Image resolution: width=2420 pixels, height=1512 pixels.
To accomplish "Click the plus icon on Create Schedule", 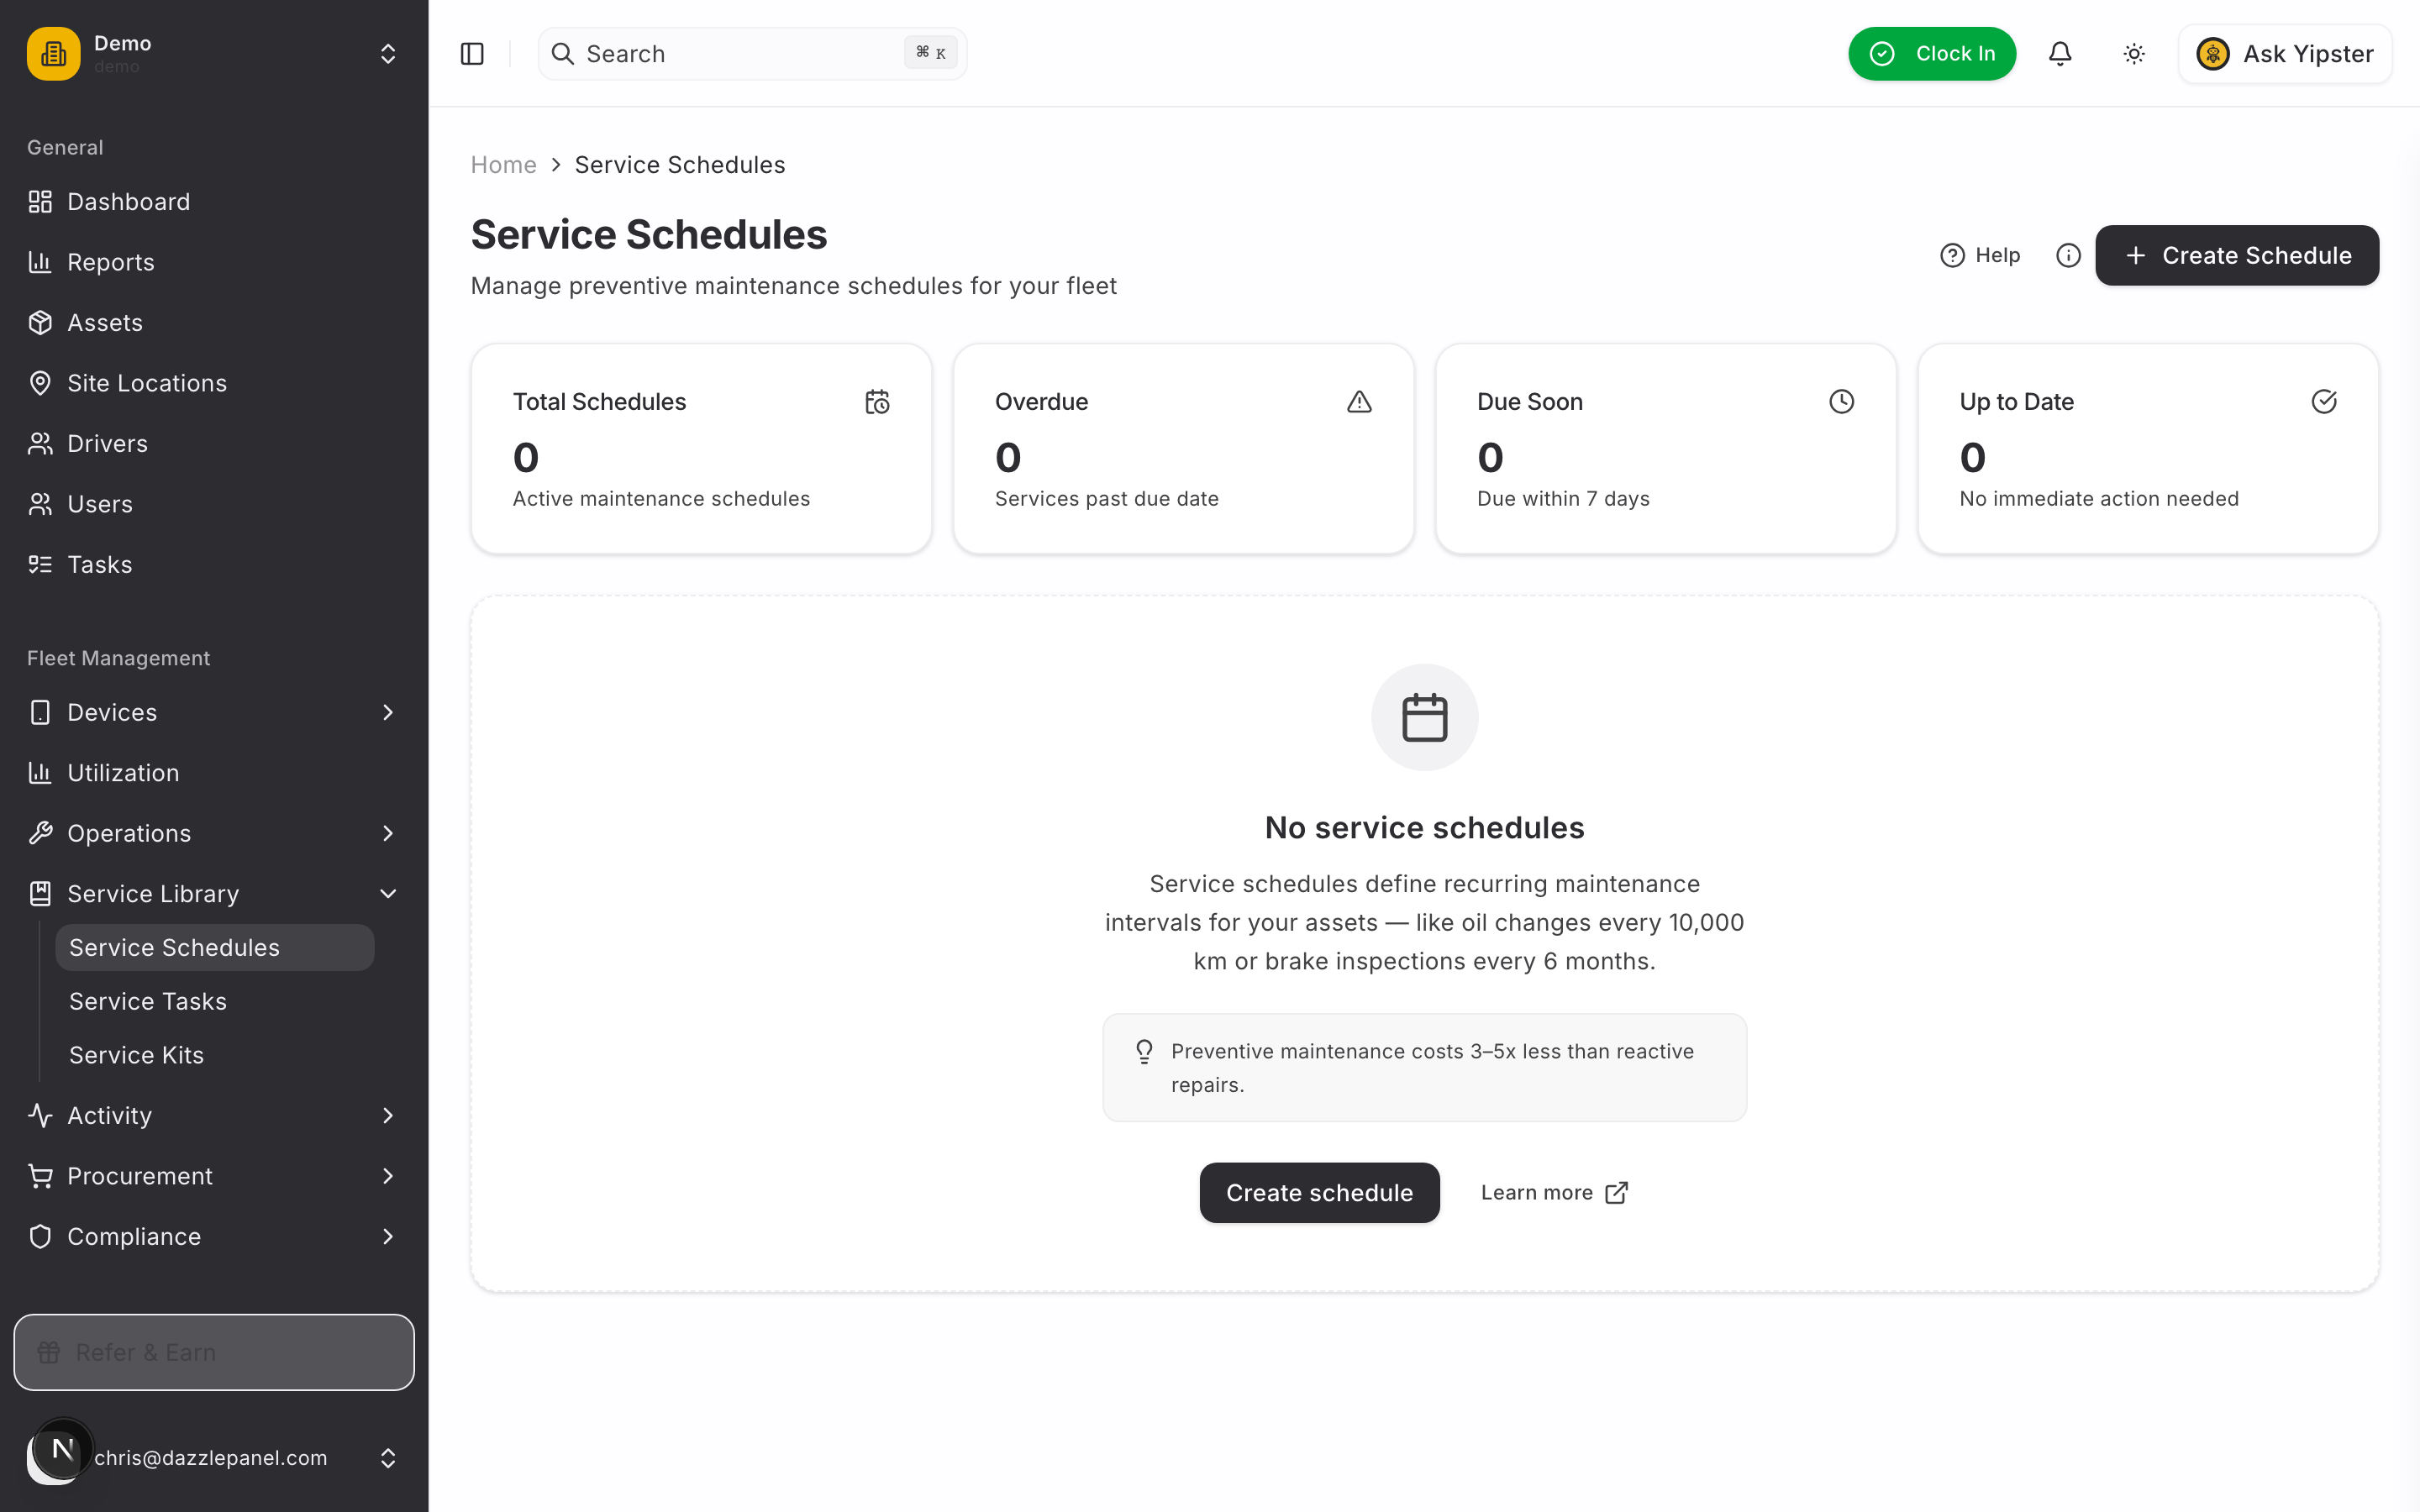I will point(2136,256).
